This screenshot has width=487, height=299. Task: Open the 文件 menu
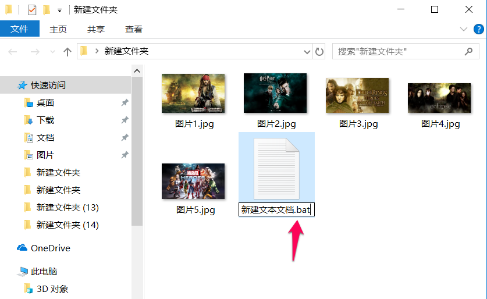pyautogui.click(x=20, y=29)
